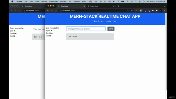The image size is (176, 99).
Task: Select the React App tab in background window
Action: [x=32, y=6]
